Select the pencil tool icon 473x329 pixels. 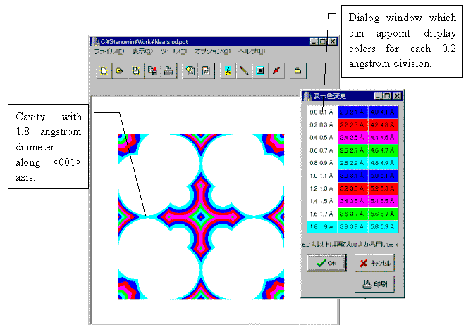click(x=244, y=71)
